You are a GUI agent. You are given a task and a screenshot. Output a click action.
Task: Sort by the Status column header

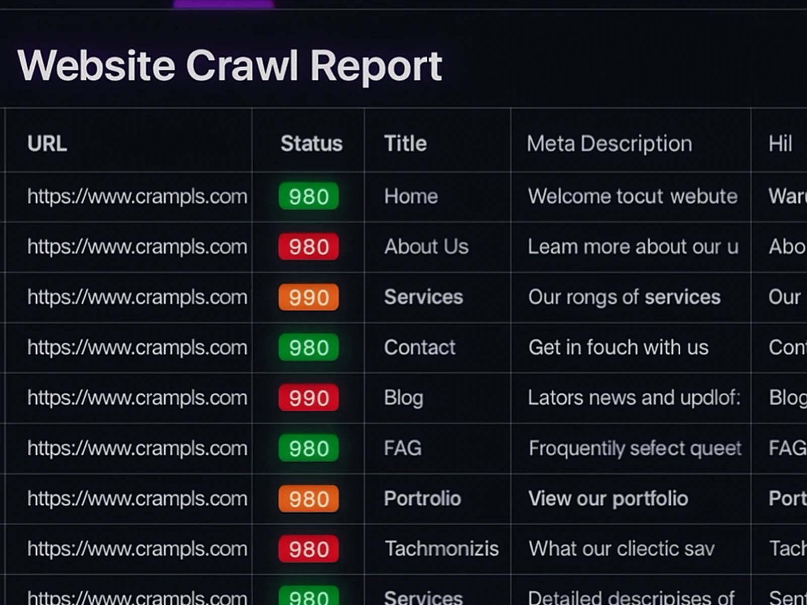[311, 144]
